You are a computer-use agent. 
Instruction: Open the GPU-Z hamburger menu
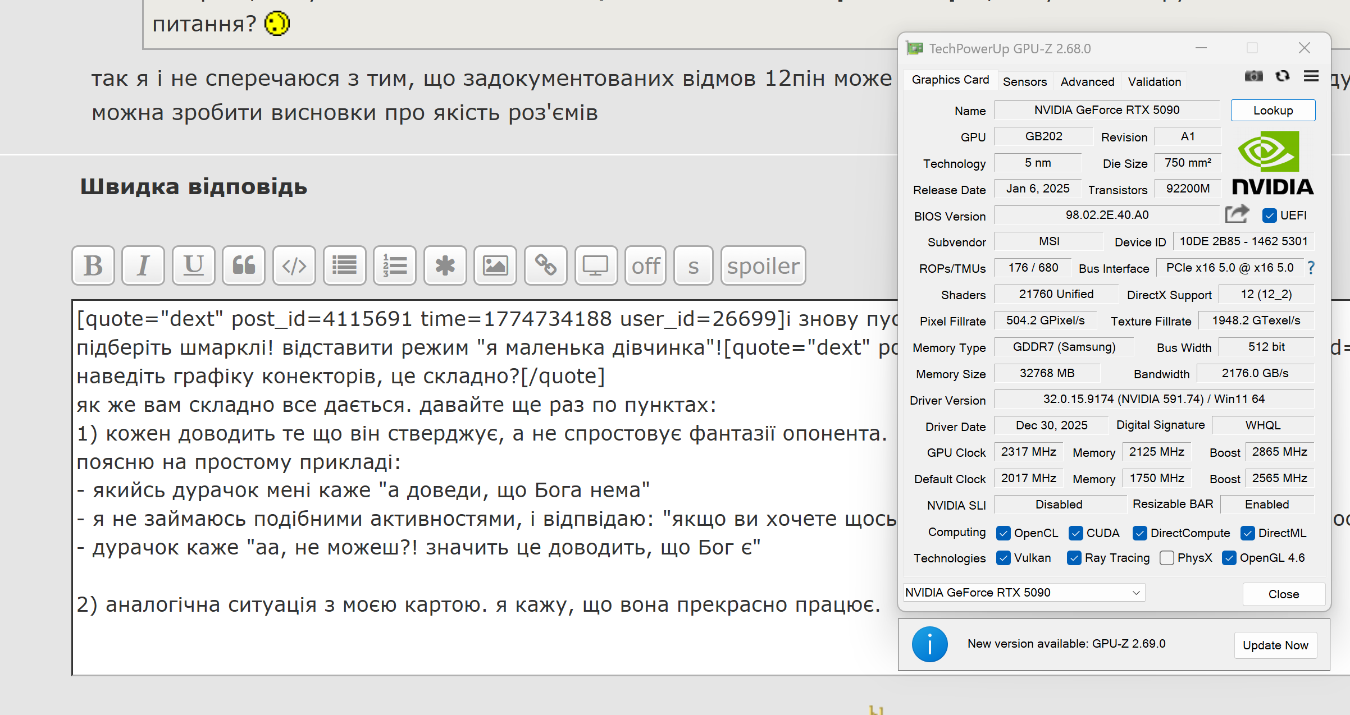coord(1311,76)
